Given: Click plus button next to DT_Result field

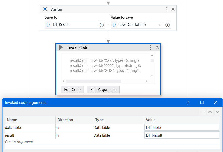Looking at the screenshot, I should 102,25.
